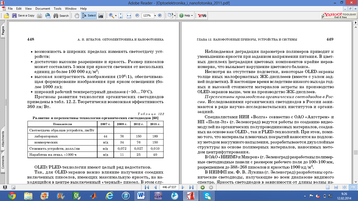Open the Help menu

(83, 9)
